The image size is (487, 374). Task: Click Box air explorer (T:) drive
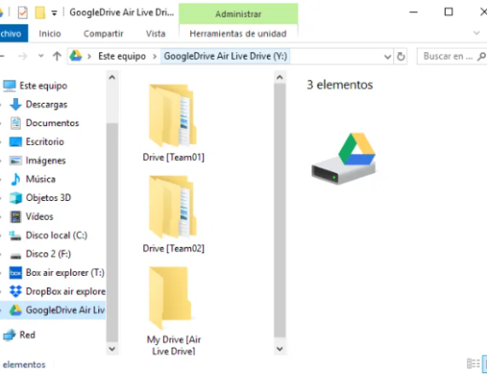coord(56,273)
